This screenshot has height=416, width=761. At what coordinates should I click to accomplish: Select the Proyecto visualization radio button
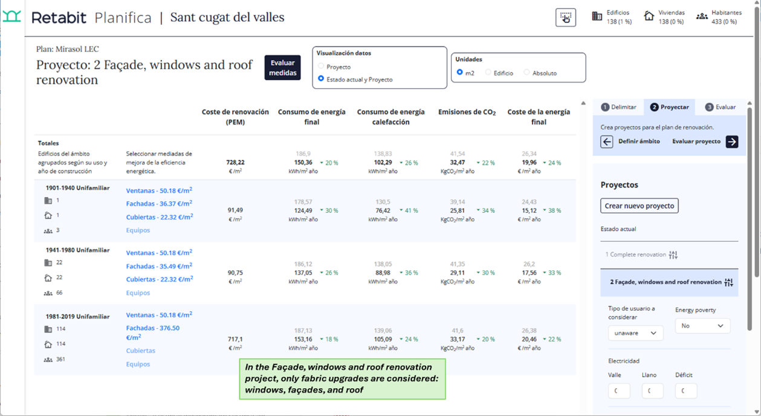click(321, 67)
